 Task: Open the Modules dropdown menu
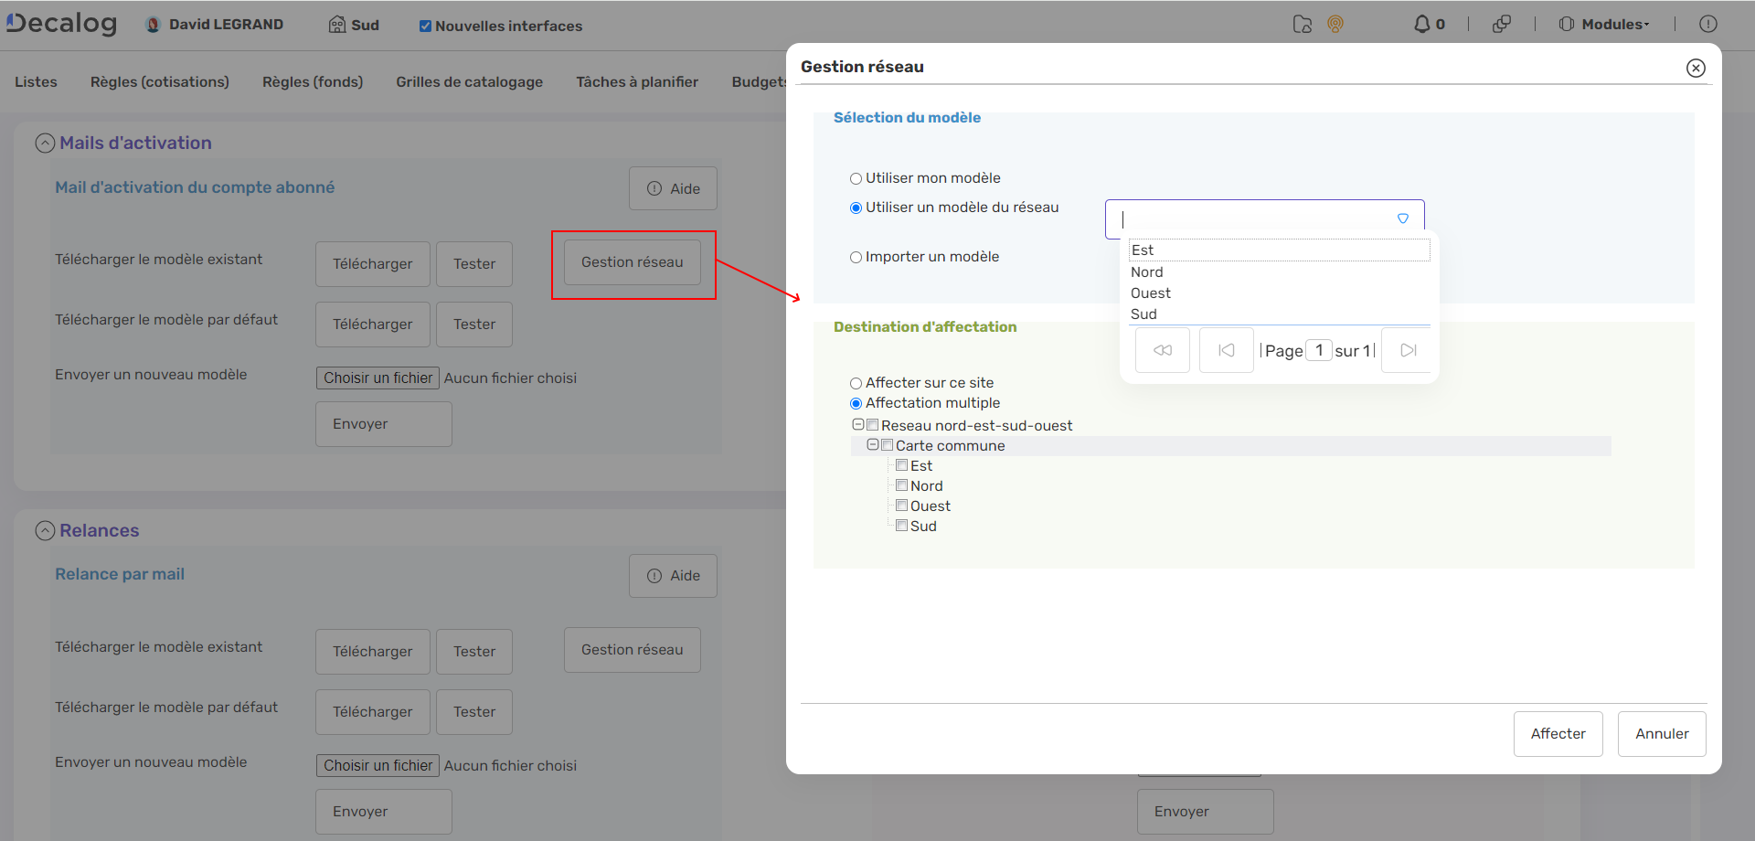click(x=1604, y=25)
